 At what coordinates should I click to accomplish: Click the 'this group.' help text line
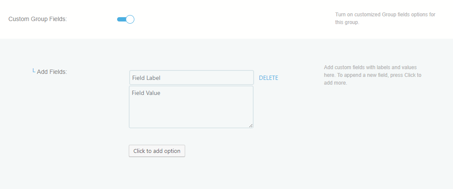(x=347, y=22)
